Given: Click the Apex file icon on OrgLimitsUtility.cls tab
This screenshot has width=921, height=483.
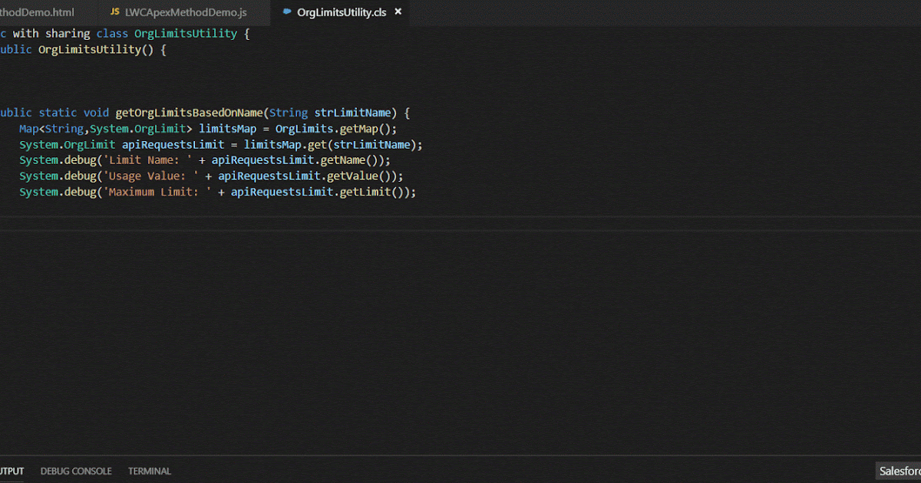Looking at the screenshot, I should pos(288,13).
